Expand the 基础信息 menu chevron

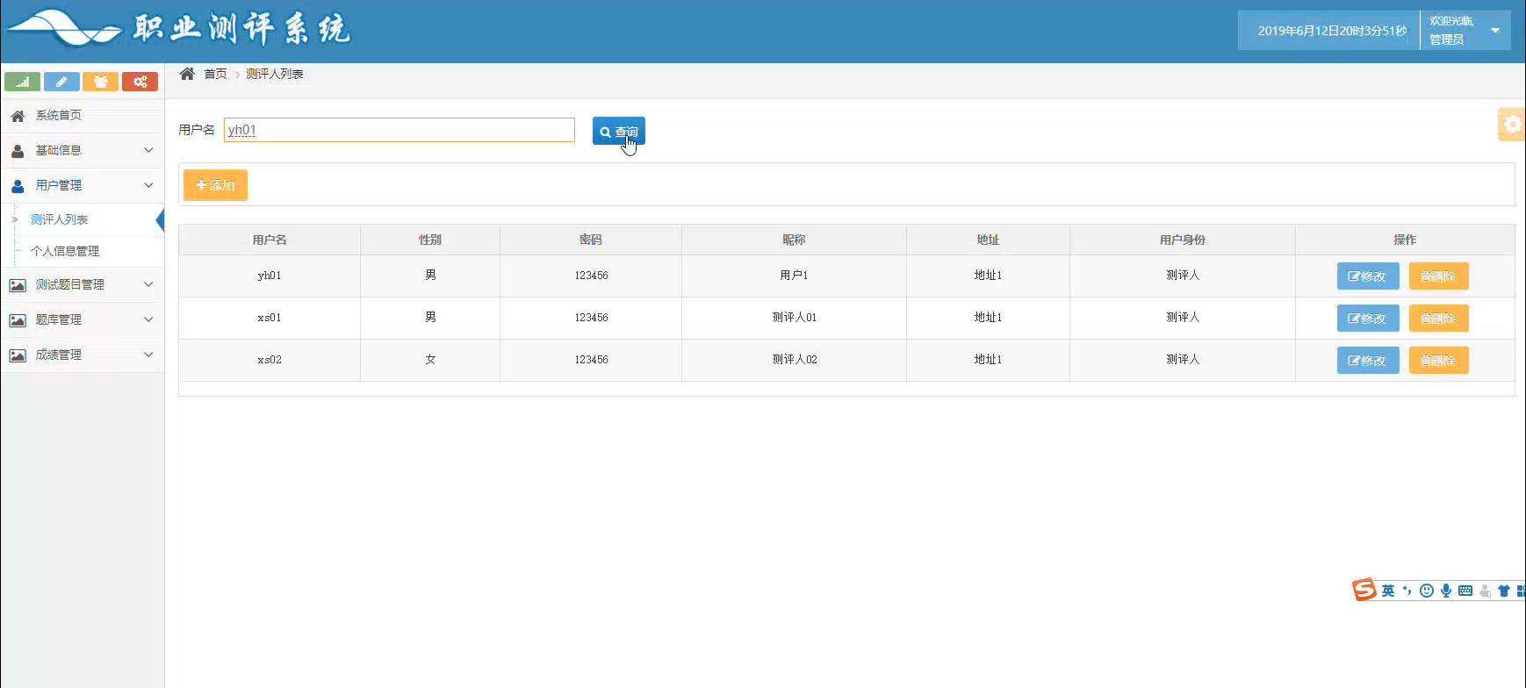click(x=148, y=150)
